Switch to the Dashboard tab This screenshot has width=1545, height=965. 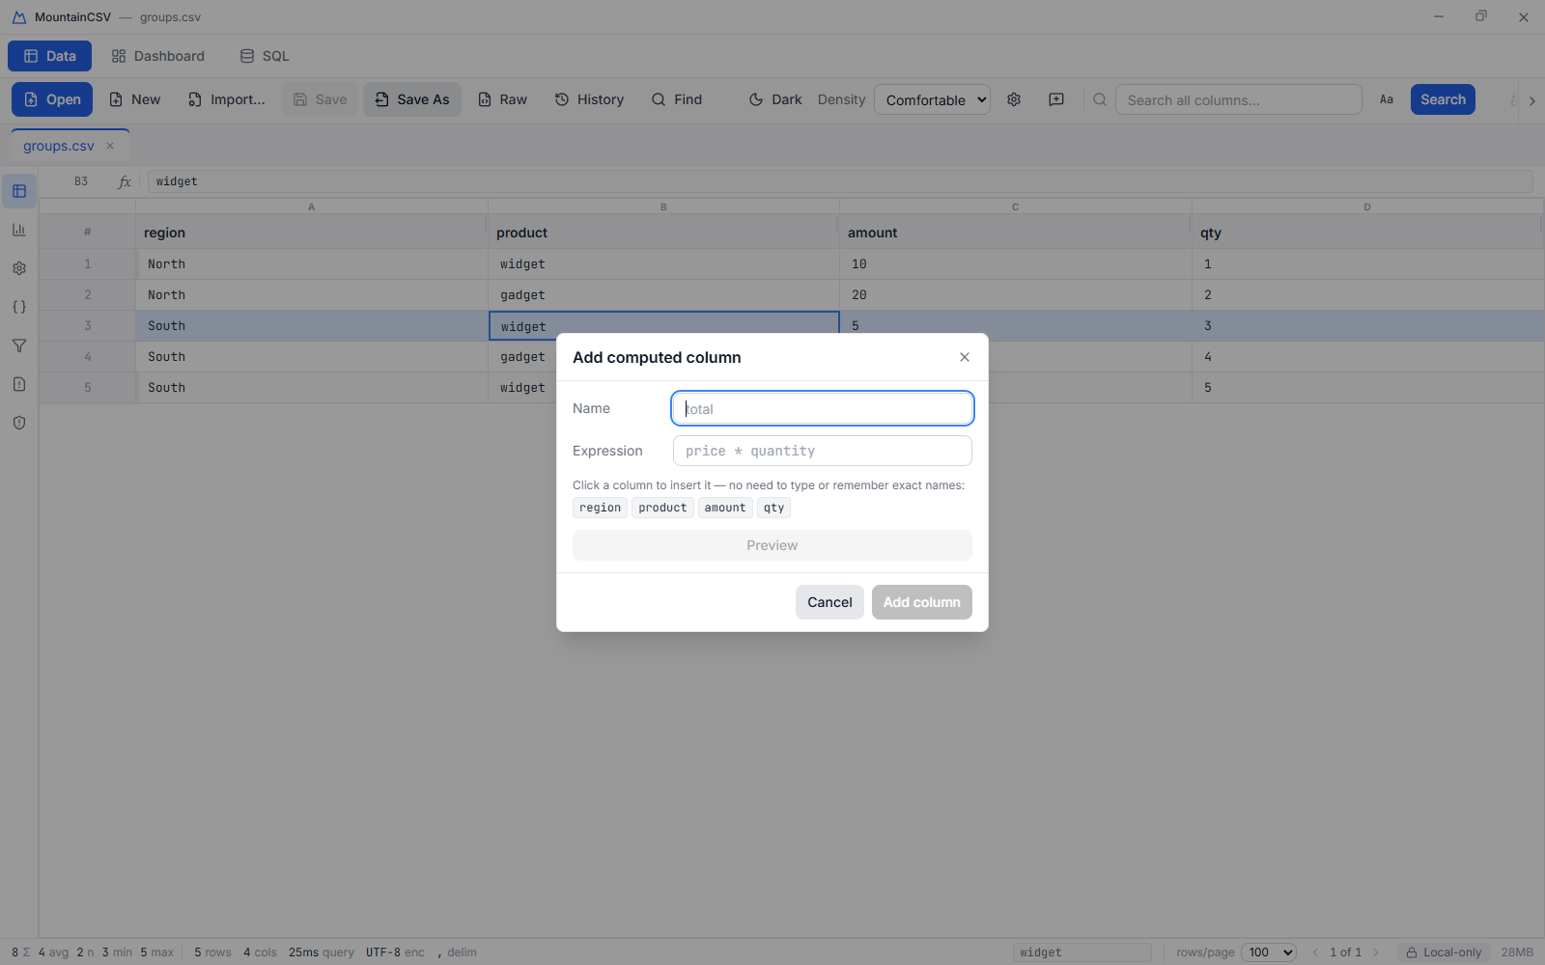coord(158,56)
